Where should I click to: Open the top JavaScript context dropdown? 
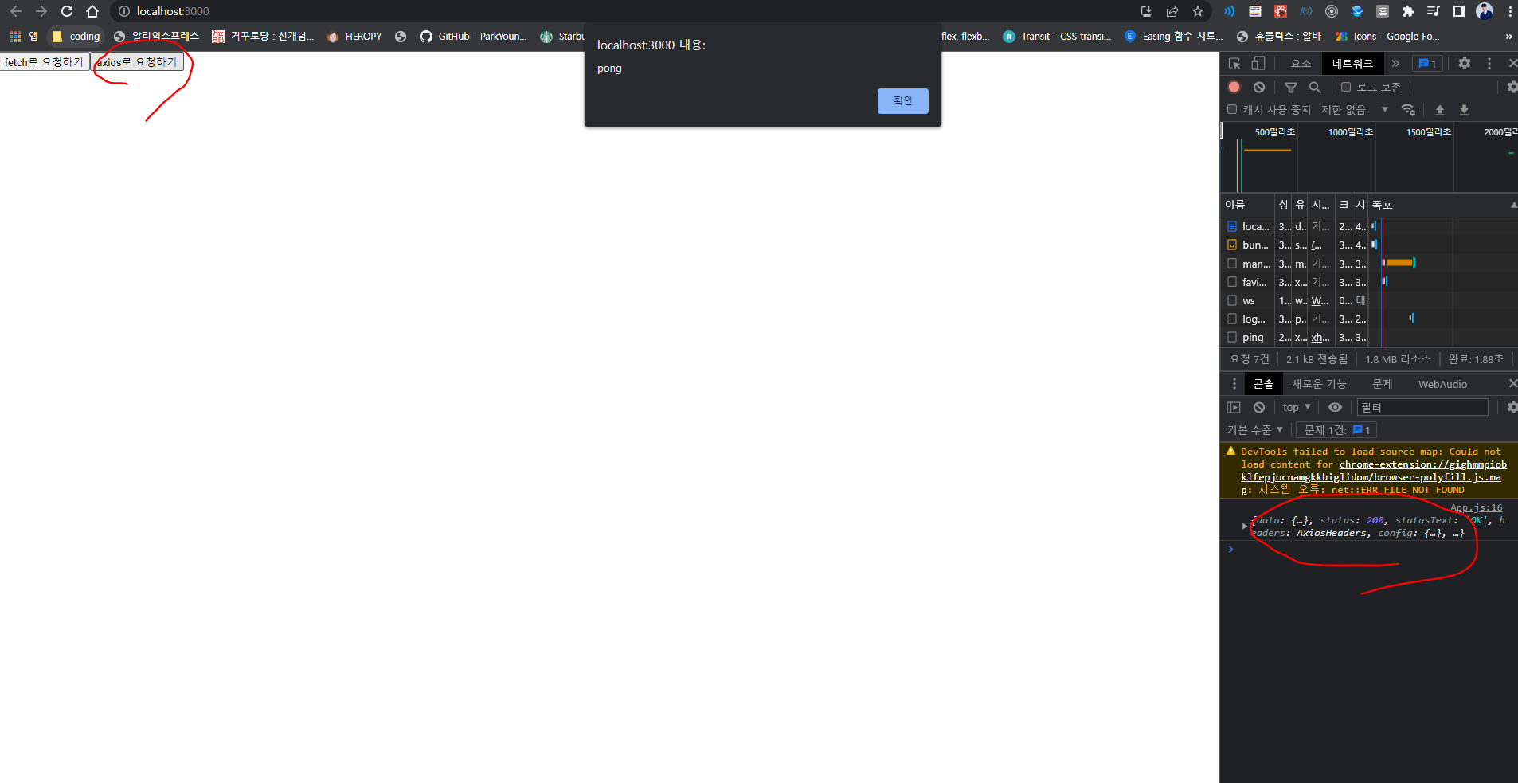click(1297, 407)
